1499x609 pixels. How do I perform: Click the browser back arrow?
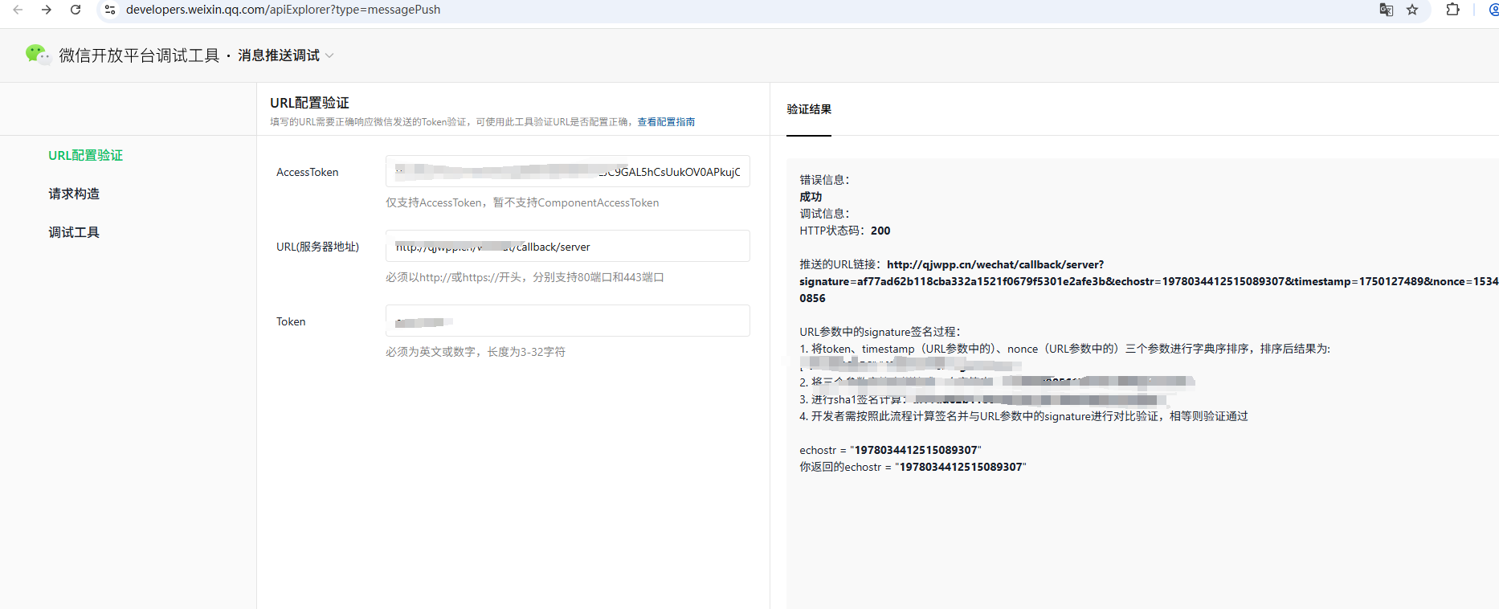point(18,10)
